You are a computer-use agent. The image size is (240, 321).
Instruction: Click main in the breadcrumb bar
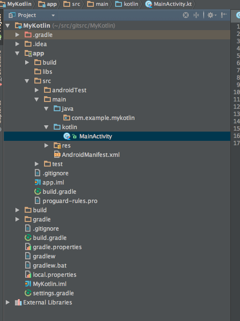[102, 4]
